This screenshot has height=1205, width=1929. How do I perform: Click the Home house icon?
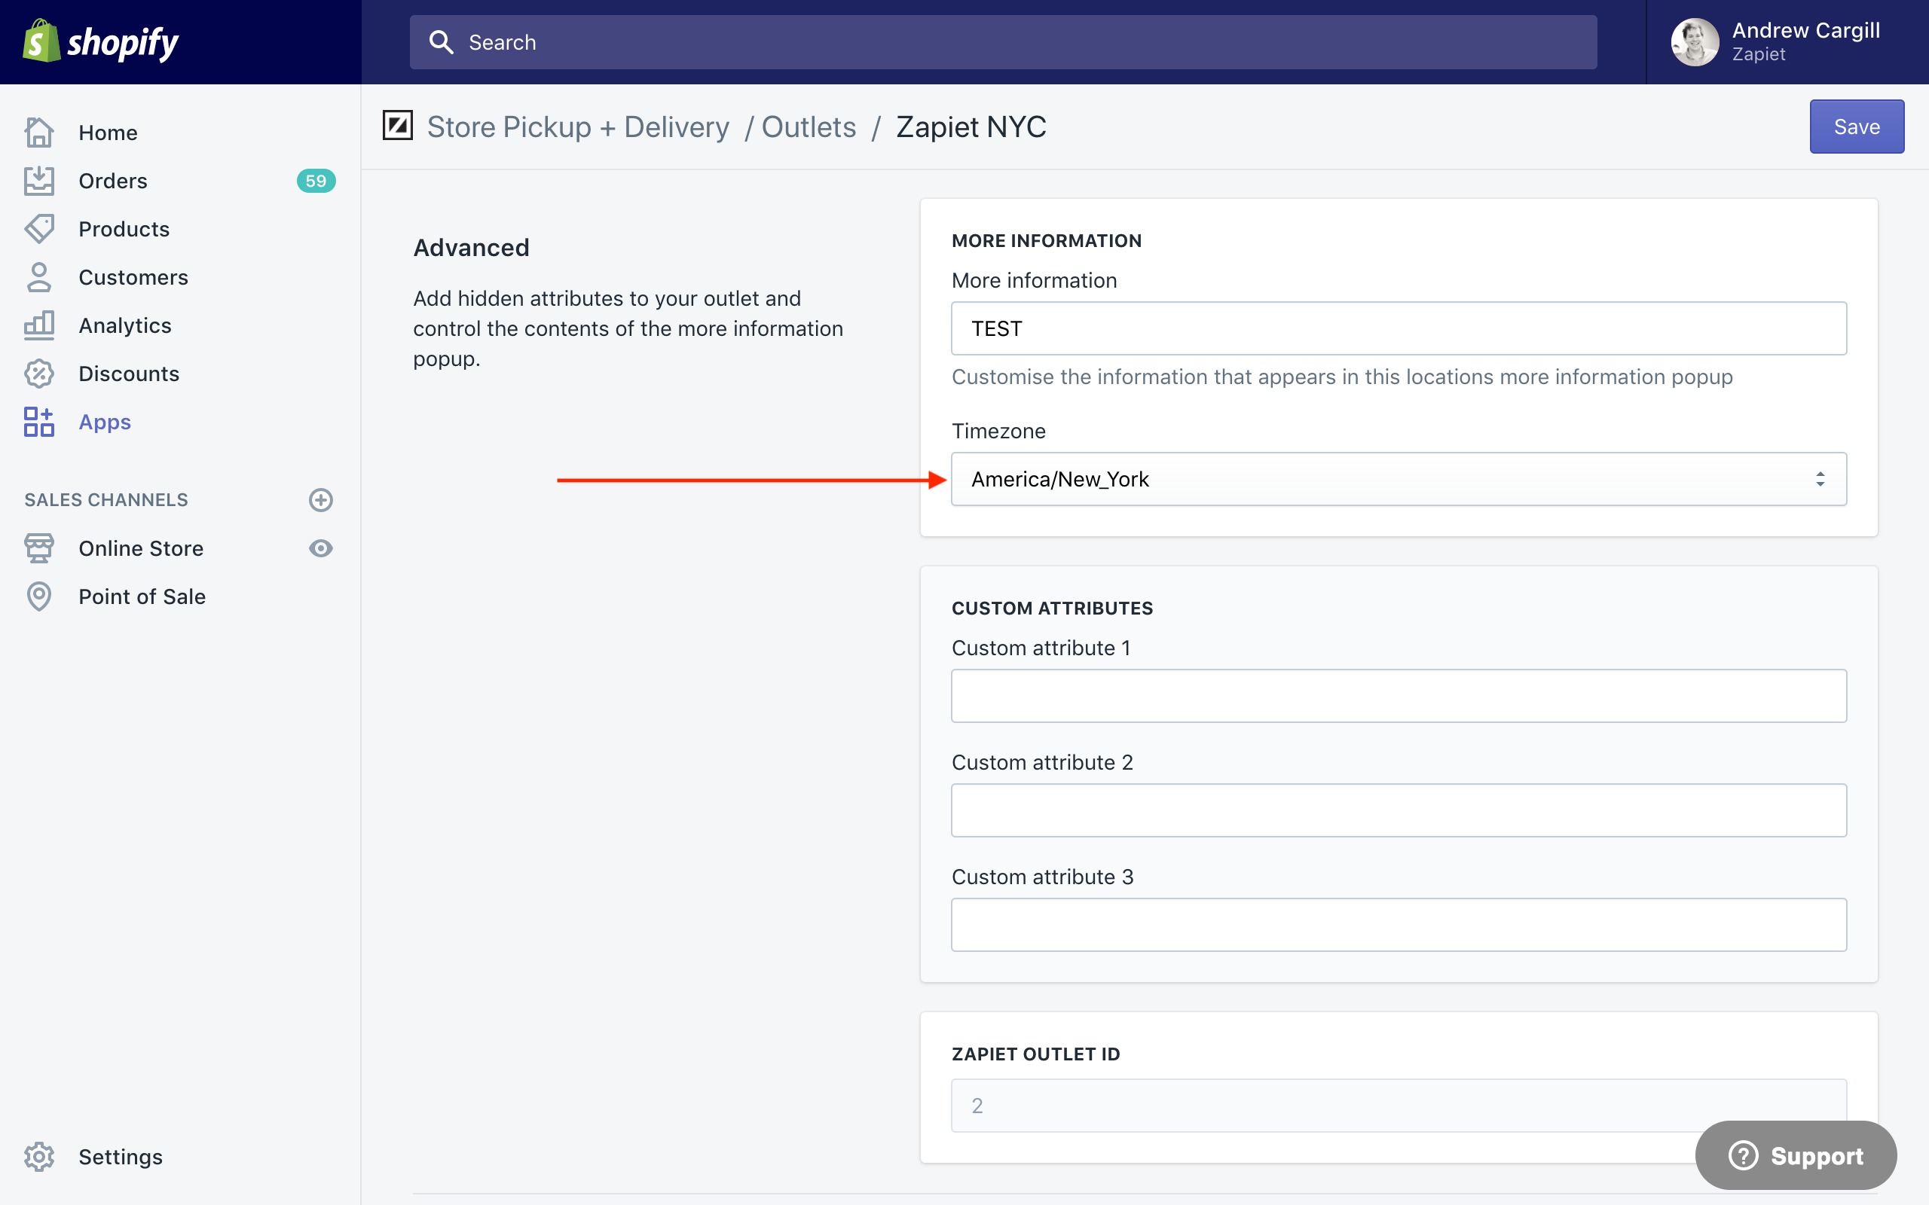pos(39,133)
